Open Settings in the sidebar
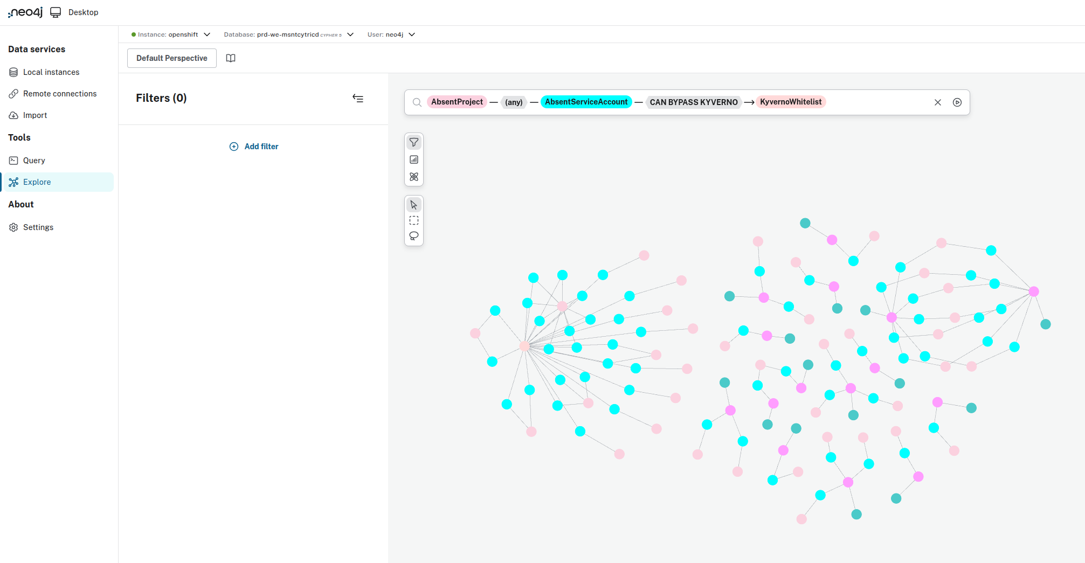Viewport: 1085px width, 563px height. click(x=38, y=227)
